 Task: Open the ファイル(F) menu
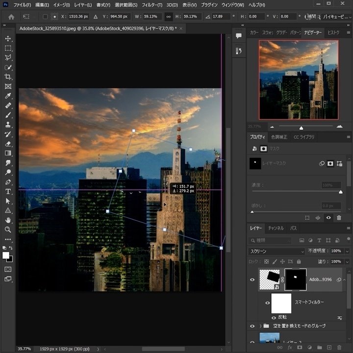coord(22,5)
